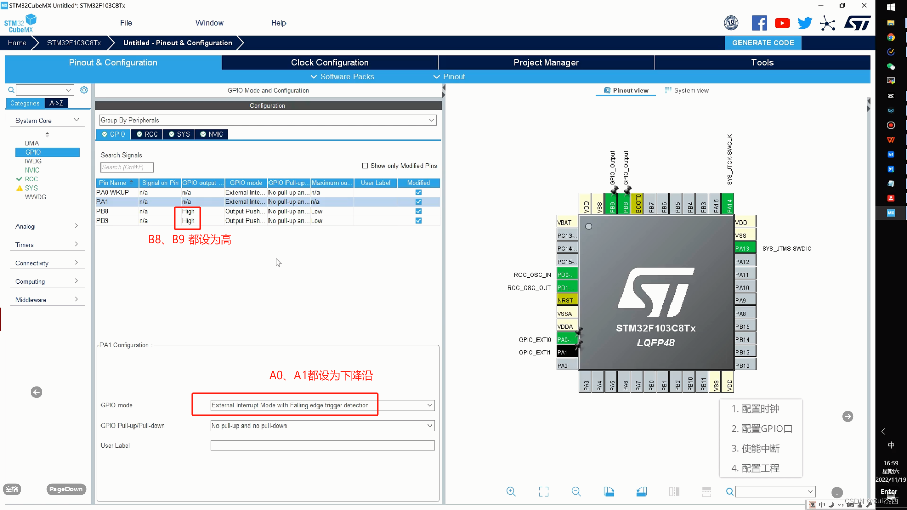
Task: Open the GPIO Pull-up/Pull-down dropdown
Action: tap(323, 426)
